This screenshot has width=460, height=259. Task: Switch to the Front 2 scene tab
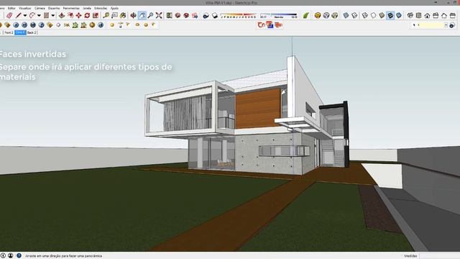9,32
